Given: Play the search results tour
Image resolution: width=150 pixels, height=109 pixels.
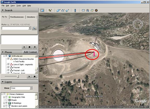Looking at the screenshot, I should click(x=24, y=47).
